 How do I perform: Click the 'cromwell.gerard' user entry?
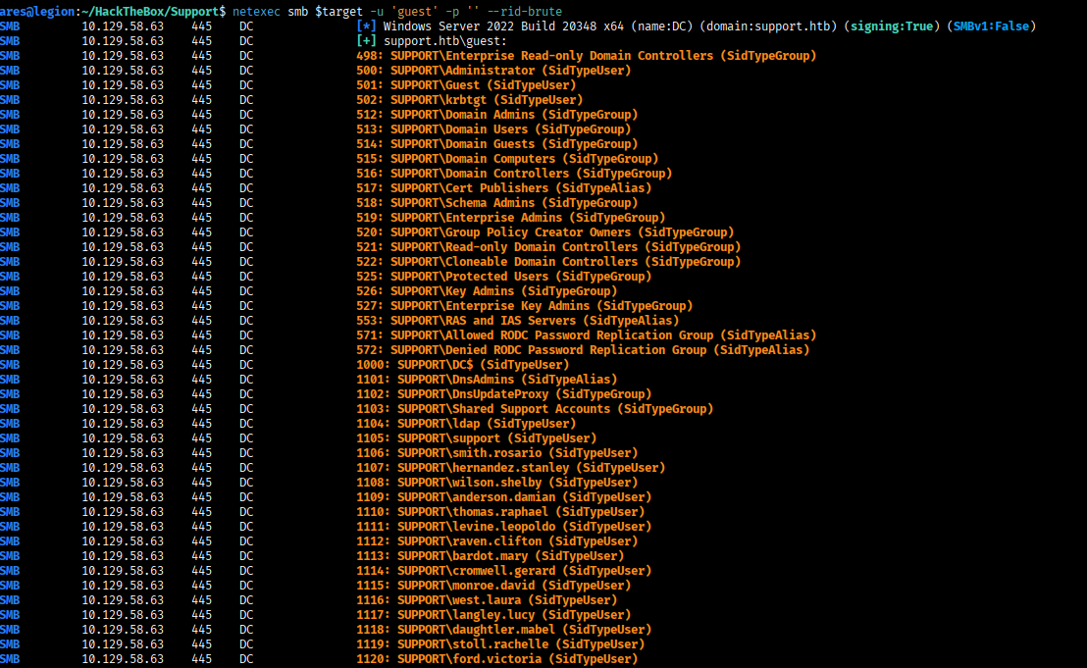point(504,571)
